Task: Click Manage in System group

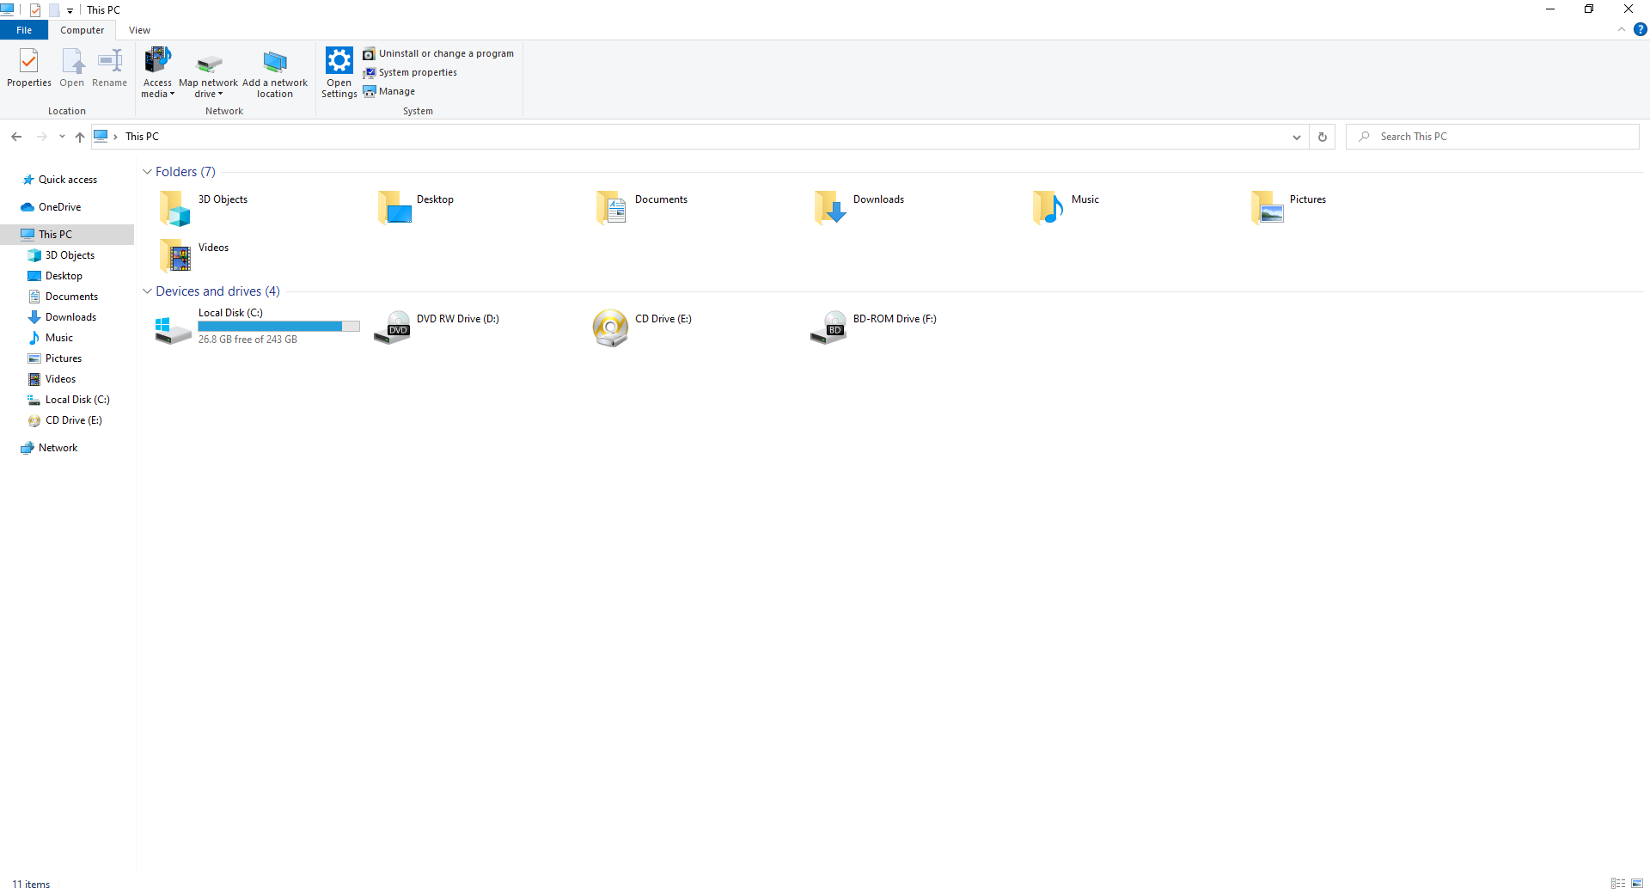Action: tap(389, 91)
